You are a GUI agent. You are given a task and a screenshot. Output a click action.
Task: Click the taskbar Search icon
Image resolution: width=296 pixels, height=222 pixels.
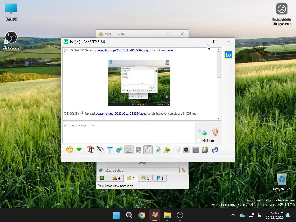pyautogui.click(x=129, y=215)
